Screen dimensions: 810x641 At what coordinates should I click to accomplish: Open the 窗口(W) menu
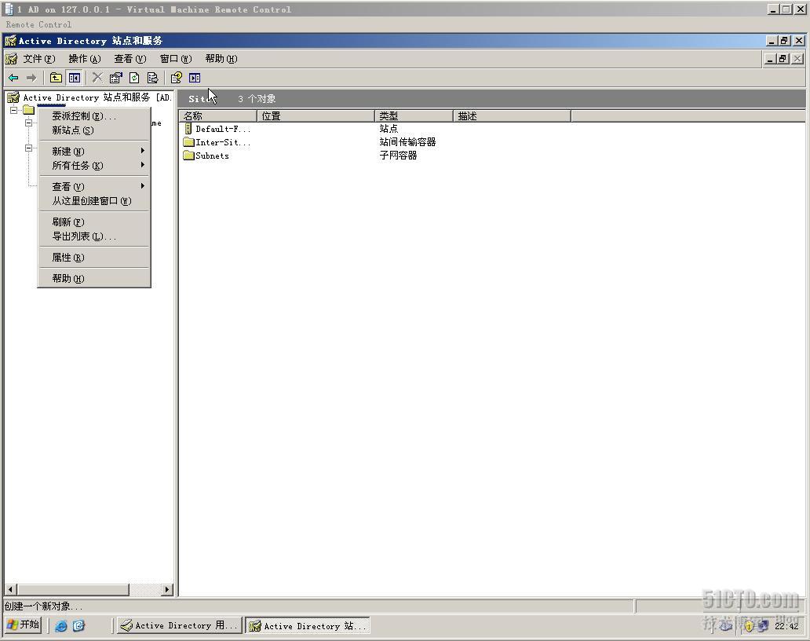pos(176,59)
